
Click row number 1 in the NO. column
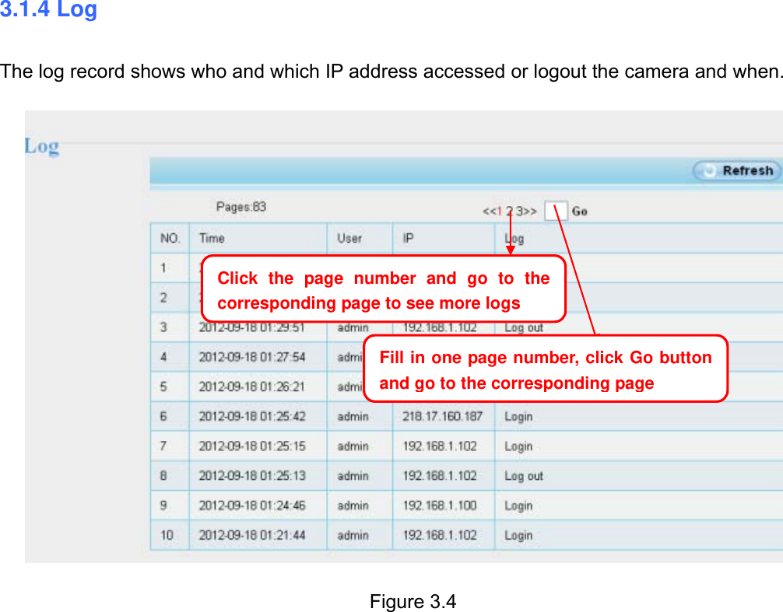(x=163, y=268)
